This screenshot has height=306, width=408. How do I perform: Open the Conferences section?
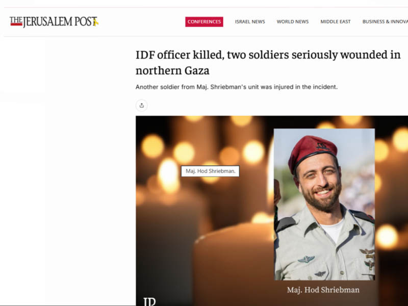[204, 22]
